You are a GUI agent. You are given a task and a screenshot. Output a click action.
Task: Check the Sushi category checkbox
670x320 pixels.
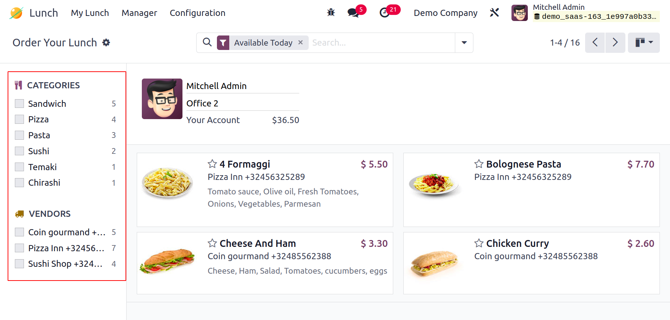(20, 151)
